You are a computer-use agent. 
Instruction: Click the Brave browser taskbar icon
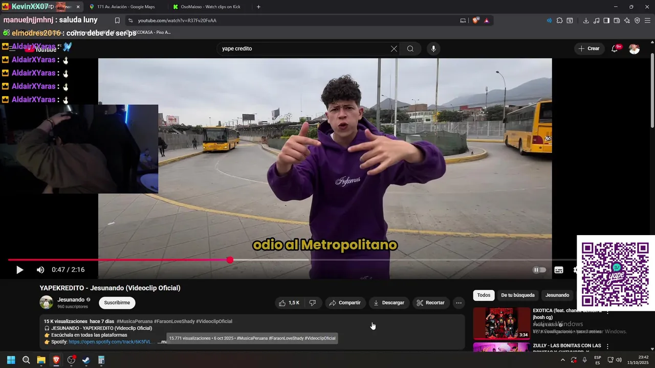56,360
